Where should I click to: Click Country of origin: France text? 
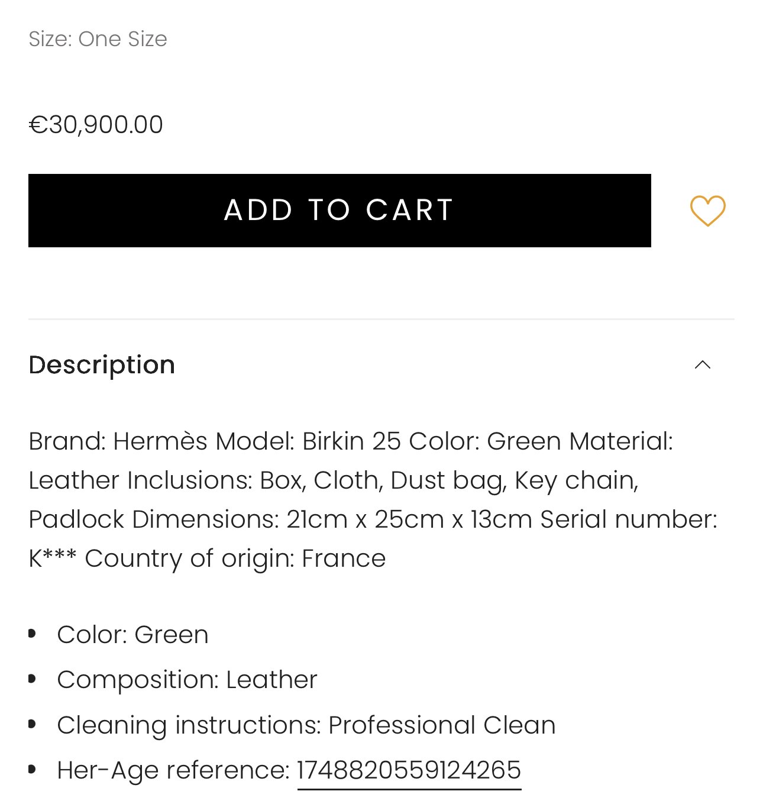coord(235,558)
